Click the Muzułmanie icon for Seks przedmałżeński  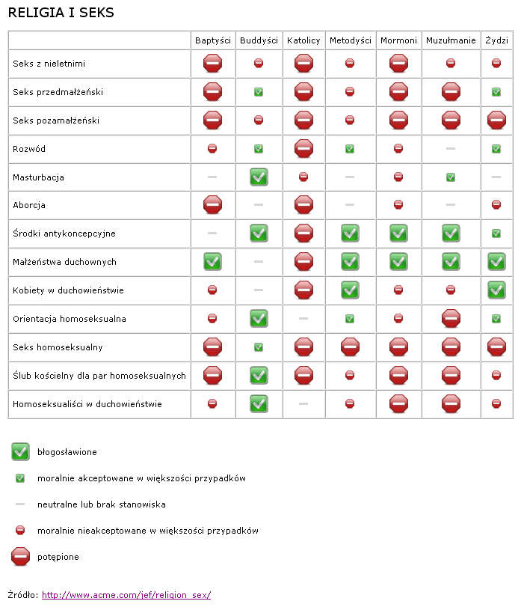451,92
